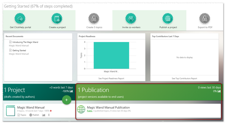Open See Top Contributors Report link
The height and width of the screenshot is (123, 225).
click(x=184, y=79)
